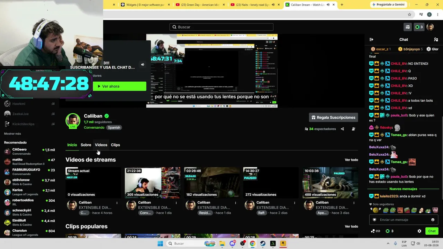Open options for Stream actual video
Viewport: 443px width, 249px height.
[x=117, y=203]
